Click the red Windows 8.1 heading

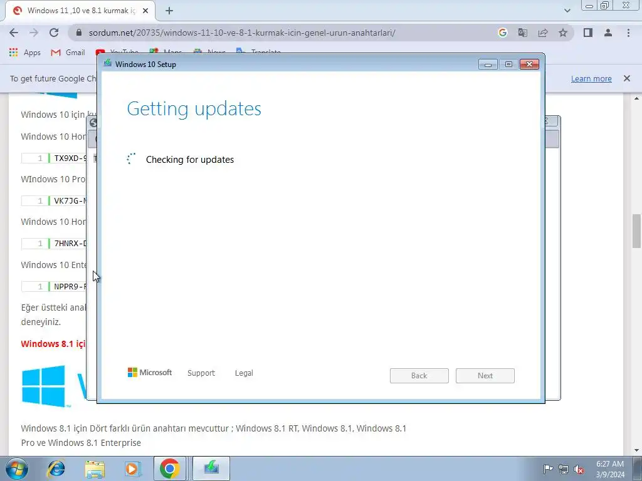53,344
